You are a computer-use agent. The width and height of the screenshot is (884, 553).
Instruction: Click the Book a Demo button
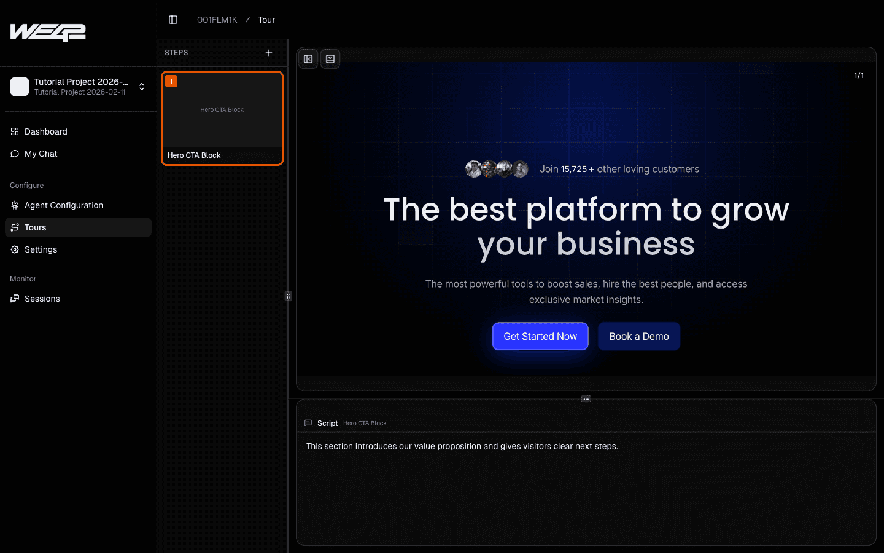click(x=638, y=336)
